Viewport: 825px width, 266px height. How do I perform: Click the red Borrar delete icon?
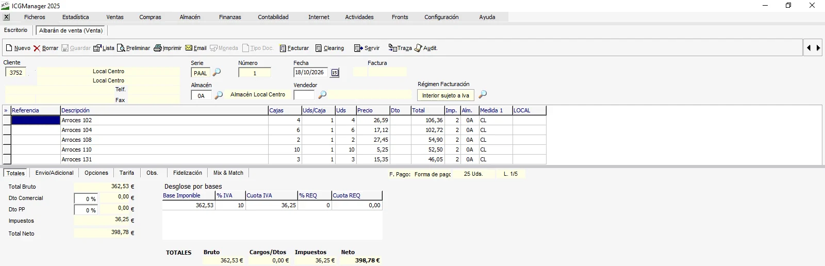37,48
